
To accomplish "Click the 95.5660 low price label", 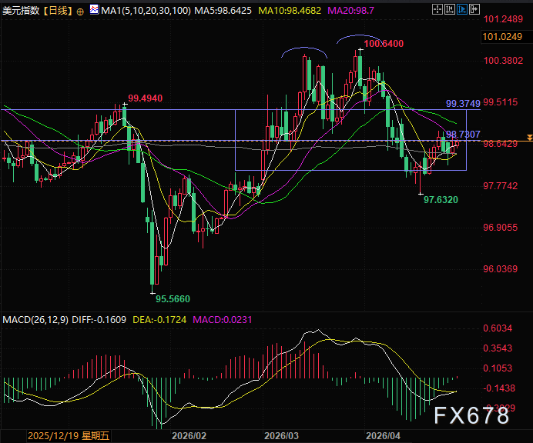I will coord(173,297).
